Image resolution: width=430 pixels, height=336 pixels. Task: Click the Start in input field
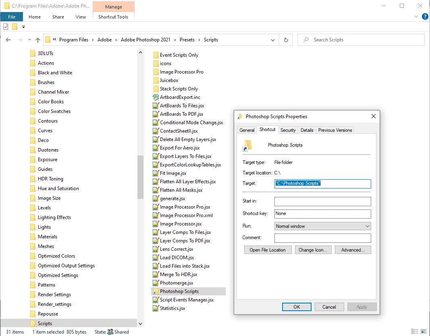pos(322,201)
